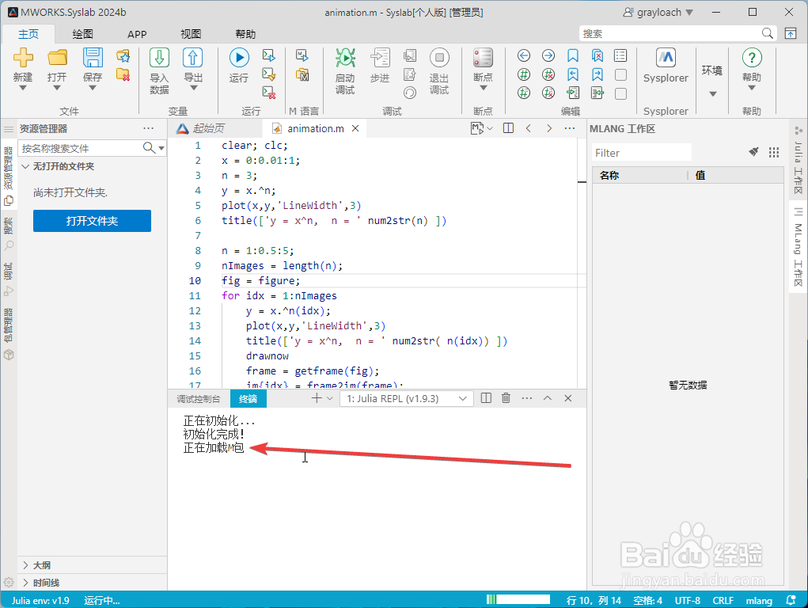Click the blue left arrow navigate back icon

click(524, 55)
